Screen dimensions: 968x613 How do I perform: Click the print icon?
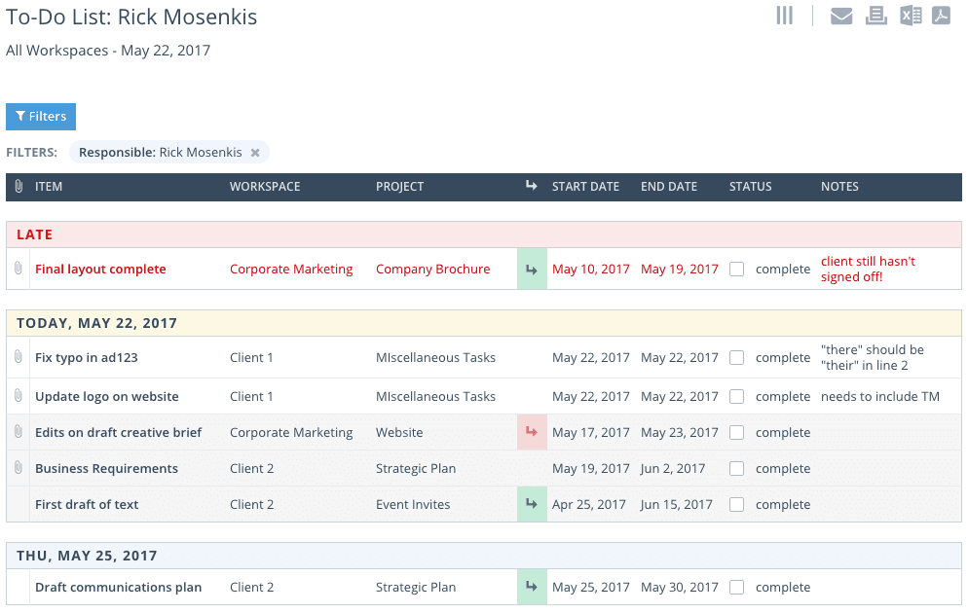pyautogui.click(x=876, y=16)
